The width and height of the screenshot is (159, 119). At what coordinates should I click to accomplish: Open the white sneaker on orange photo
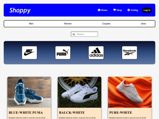[130, 92]
